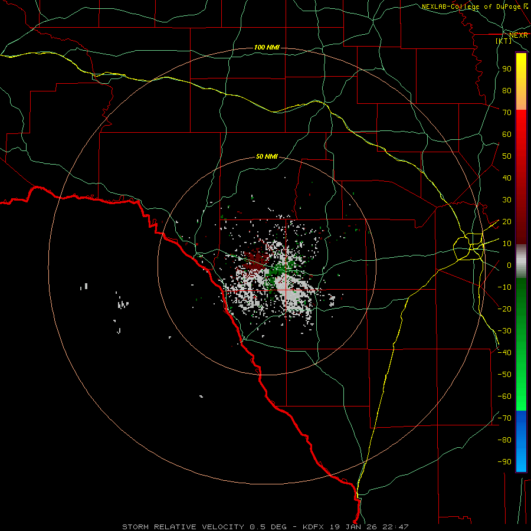
Task: Click the 40 value on the velocity scale
Action: (507, 178)
